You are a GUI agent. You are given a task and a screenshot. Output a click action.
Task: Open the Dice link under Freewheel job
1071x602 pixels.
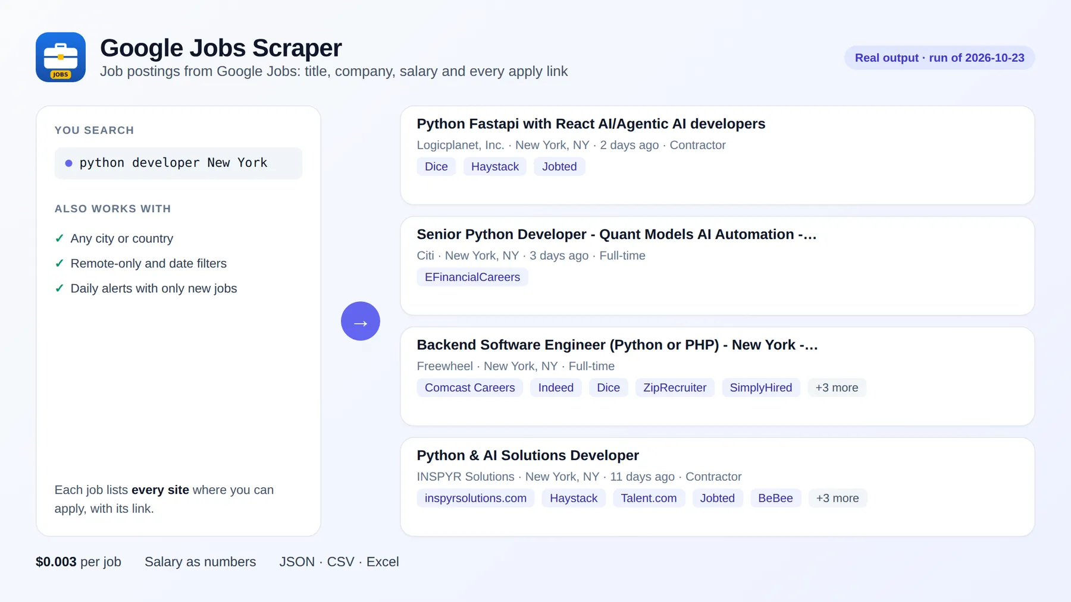(x=608, y=387)
